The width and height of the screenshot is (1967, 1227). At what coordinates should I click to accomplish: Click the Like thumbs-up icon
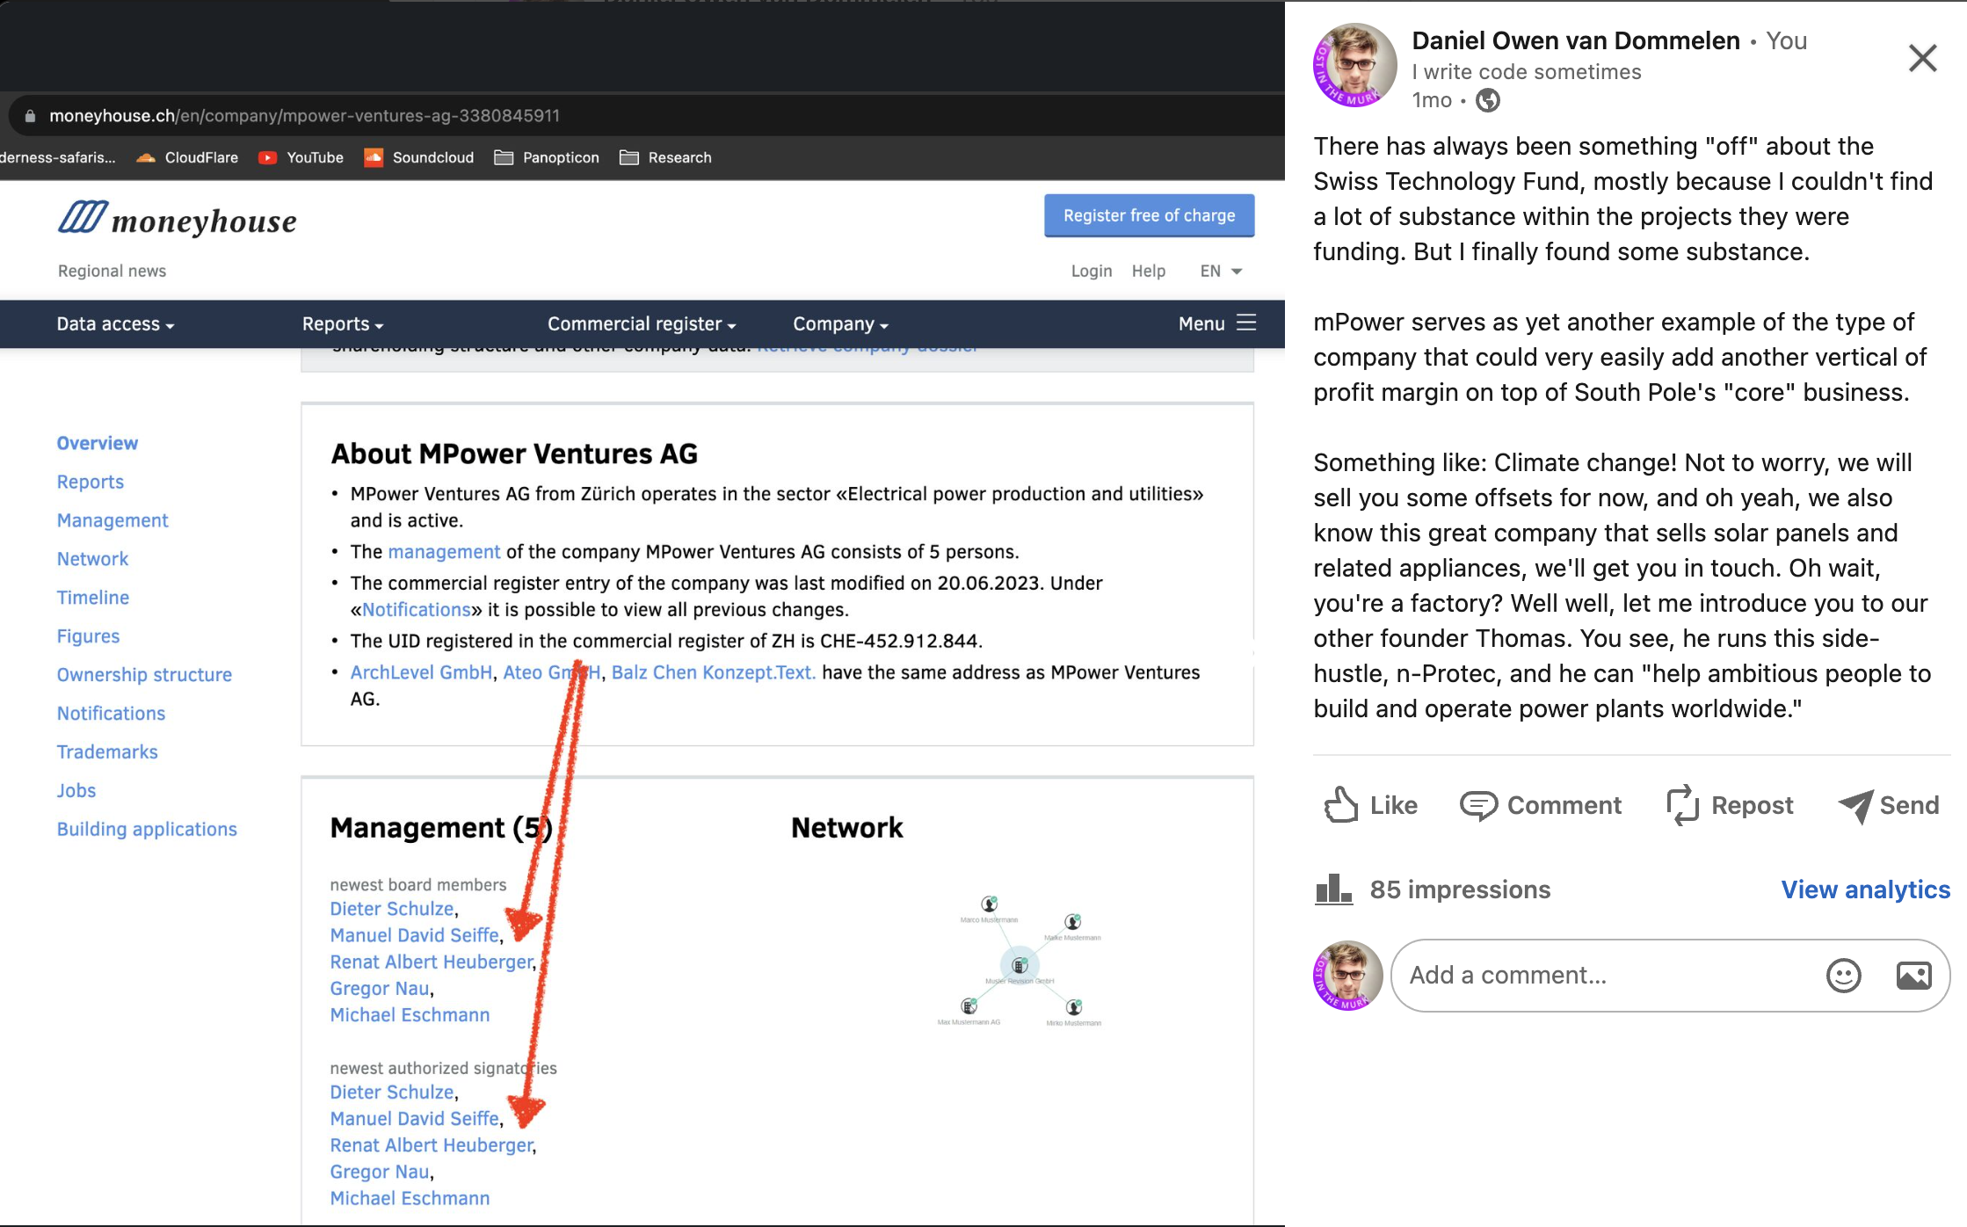coord(1341,804)
